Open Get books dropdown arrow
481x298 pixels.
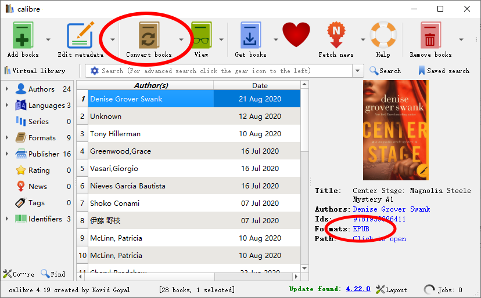275,39
